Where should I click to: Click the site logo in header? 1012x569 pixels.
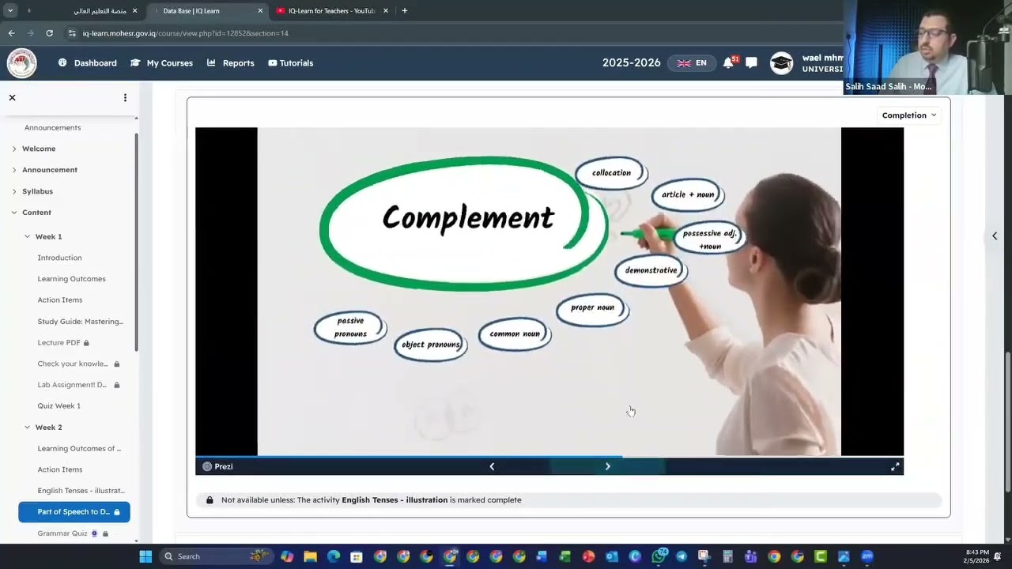(x=21, y=63)
